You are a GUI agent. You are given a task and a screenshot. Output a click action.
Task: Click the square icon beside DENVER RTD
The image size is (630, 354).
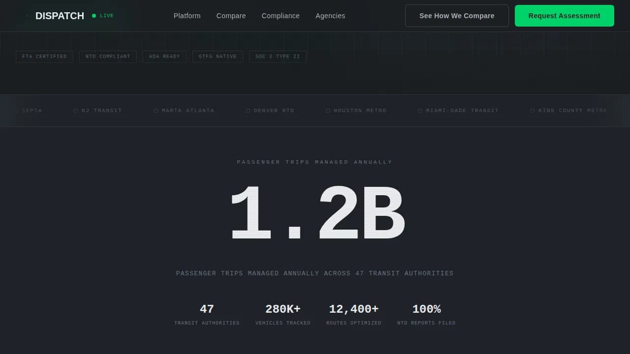(248, 111)
